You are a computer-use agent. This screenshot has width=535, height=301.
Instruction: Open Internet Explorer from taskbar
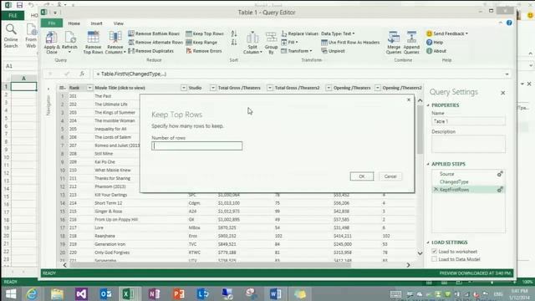tap(32, 293)
